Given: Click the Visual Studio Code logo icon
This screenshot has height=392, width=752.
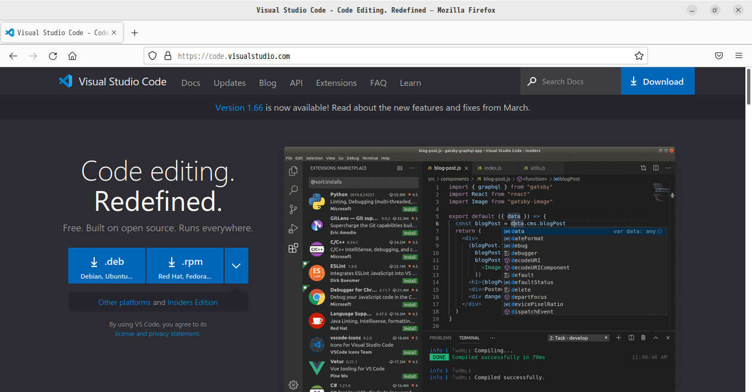Looking at the screenshot, I should pyautogui.click(x=66, y=81).
